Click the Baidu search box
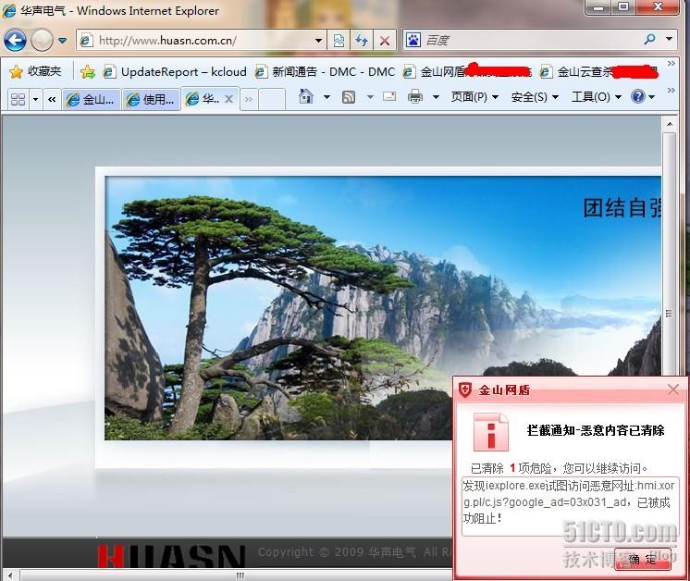Image resolution: width=690 pixels, height=581 pixels. pyautogui.click(x=530, y=40)
